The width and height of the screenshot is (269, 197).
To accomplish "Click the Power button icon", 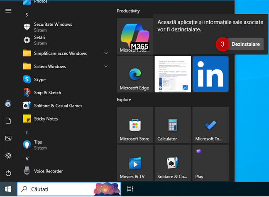I will 8,173.
